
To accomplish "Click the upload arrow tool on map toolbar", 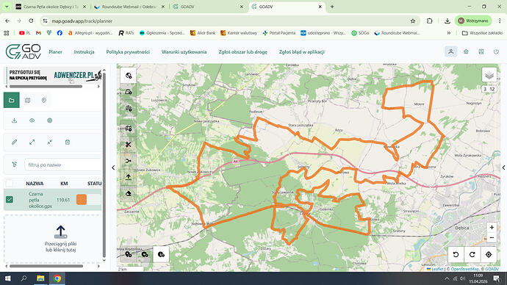I will (x=129, y=177).
